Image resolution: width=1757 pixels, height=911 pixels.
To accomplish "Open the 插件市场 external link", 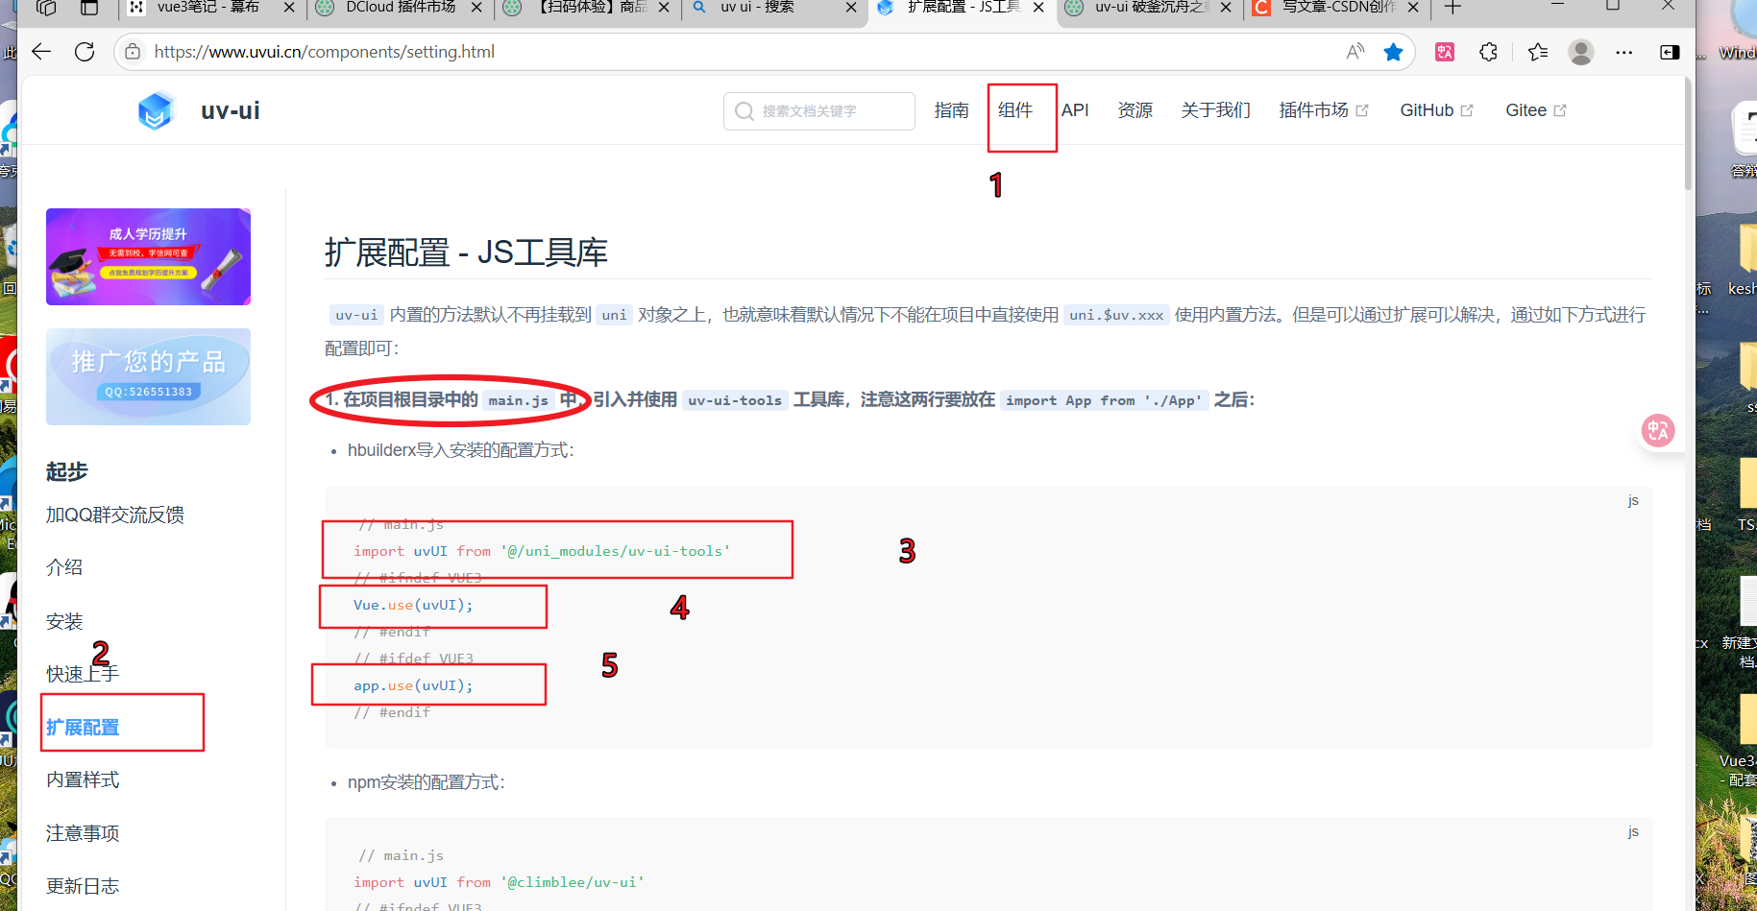I will point(1323,110).
